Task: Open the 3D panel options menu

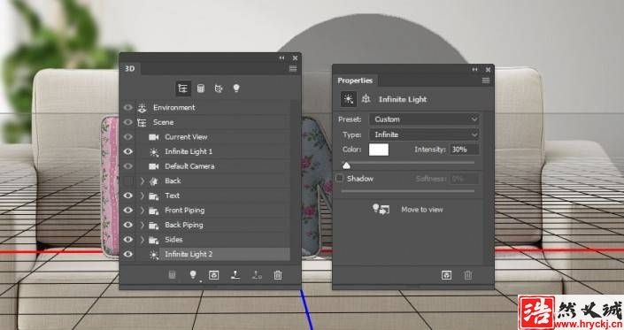Action: (x=293, y=68)
